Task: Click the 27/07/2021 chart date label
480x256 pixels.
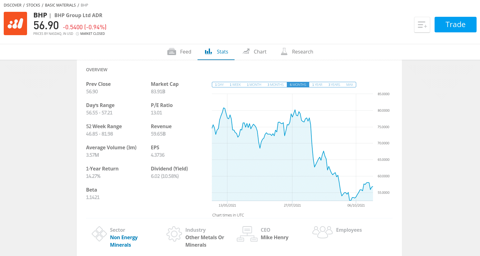Action: 292,205
